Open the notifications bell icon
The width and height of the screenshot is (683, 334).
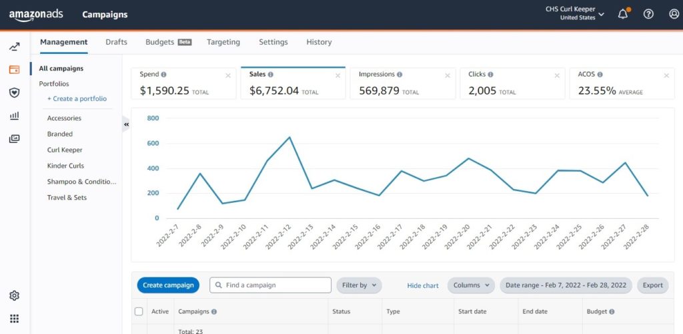pos(623,14)
